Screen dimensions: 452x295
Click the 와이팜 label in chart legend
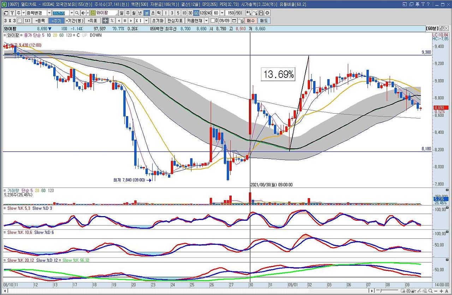13,35
